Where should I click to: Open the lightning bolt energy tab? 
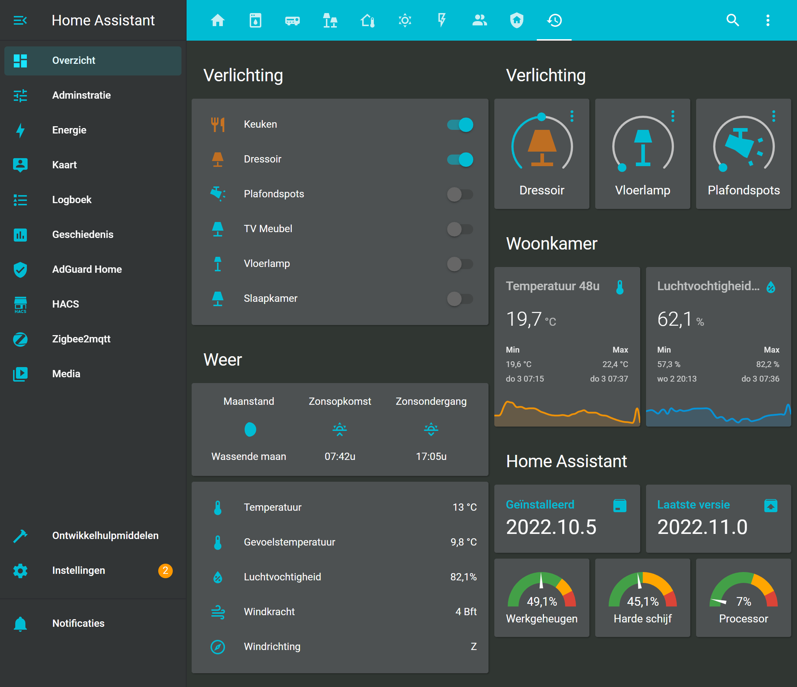pos(442,20)
